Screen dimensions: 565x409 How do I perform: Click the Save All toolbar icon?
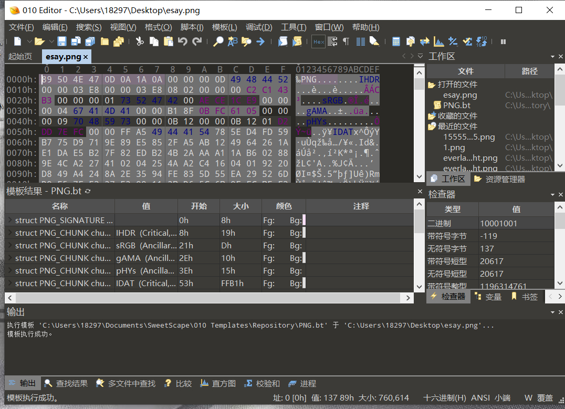click(x=90, y=41)
